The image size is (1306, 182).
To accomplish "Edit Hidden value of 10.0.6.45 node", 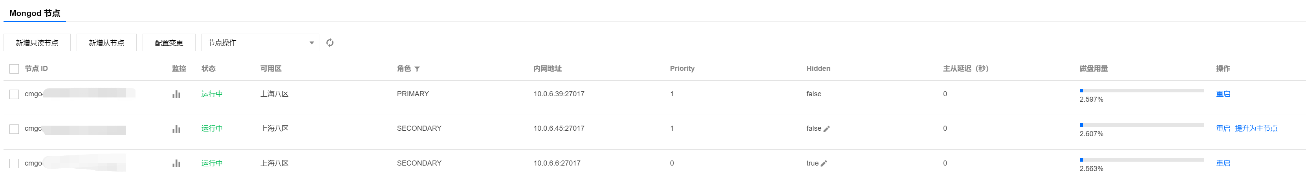I will click(x=826, y=129).
